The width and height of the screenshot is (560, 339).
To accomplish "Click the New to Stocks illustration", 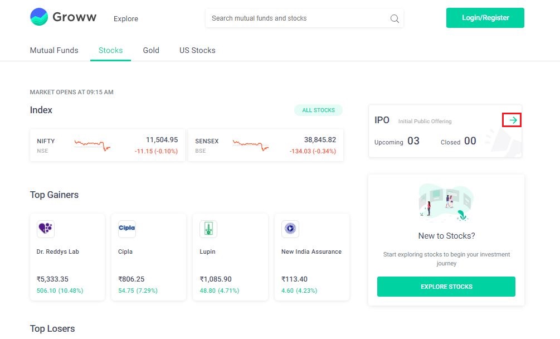I will (x=446, y=202).
